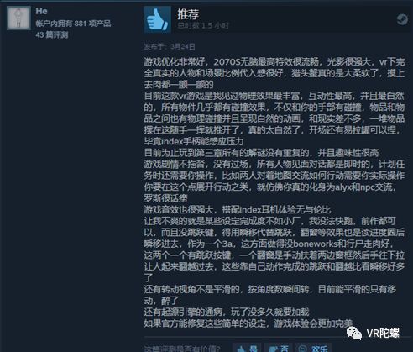This screenshot has width=413, height=352.
Task: Click the WeChat logo watermark icon
Action: (x=354, y=333)
